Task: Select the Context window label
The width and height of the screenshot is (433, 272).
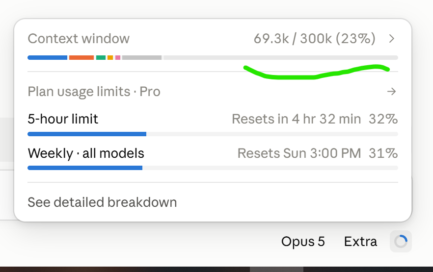Action: 79,39
